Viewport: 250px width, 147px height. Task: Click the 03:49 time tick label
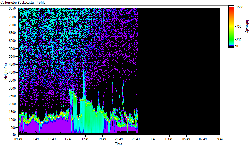point(169,139)
